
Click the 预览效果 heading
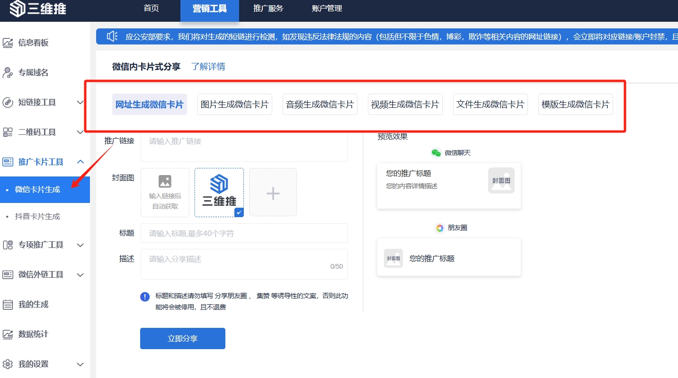[x=393, y=137]
